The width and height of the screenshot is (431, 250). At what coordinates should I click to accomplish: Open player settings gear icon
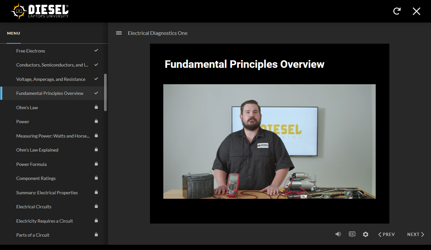point(366,234)
